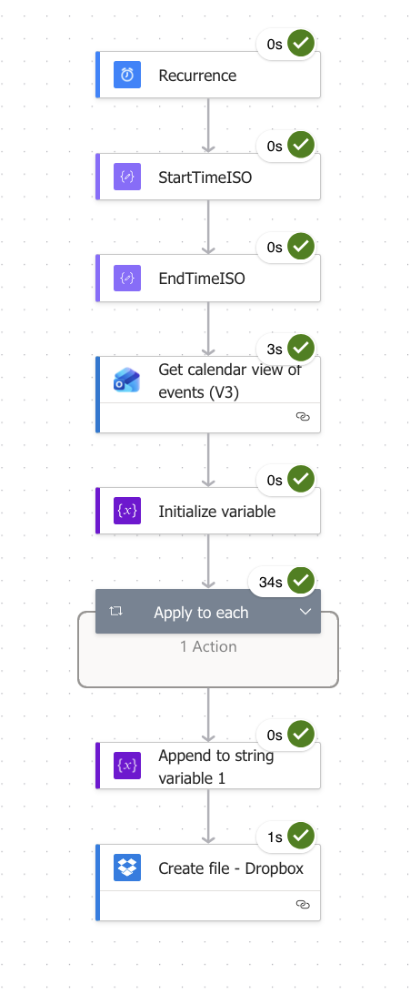The height and width of the screenshot is (1005, 420).
Task: Open the Get calendar view of events step
Action: [208, 394]
